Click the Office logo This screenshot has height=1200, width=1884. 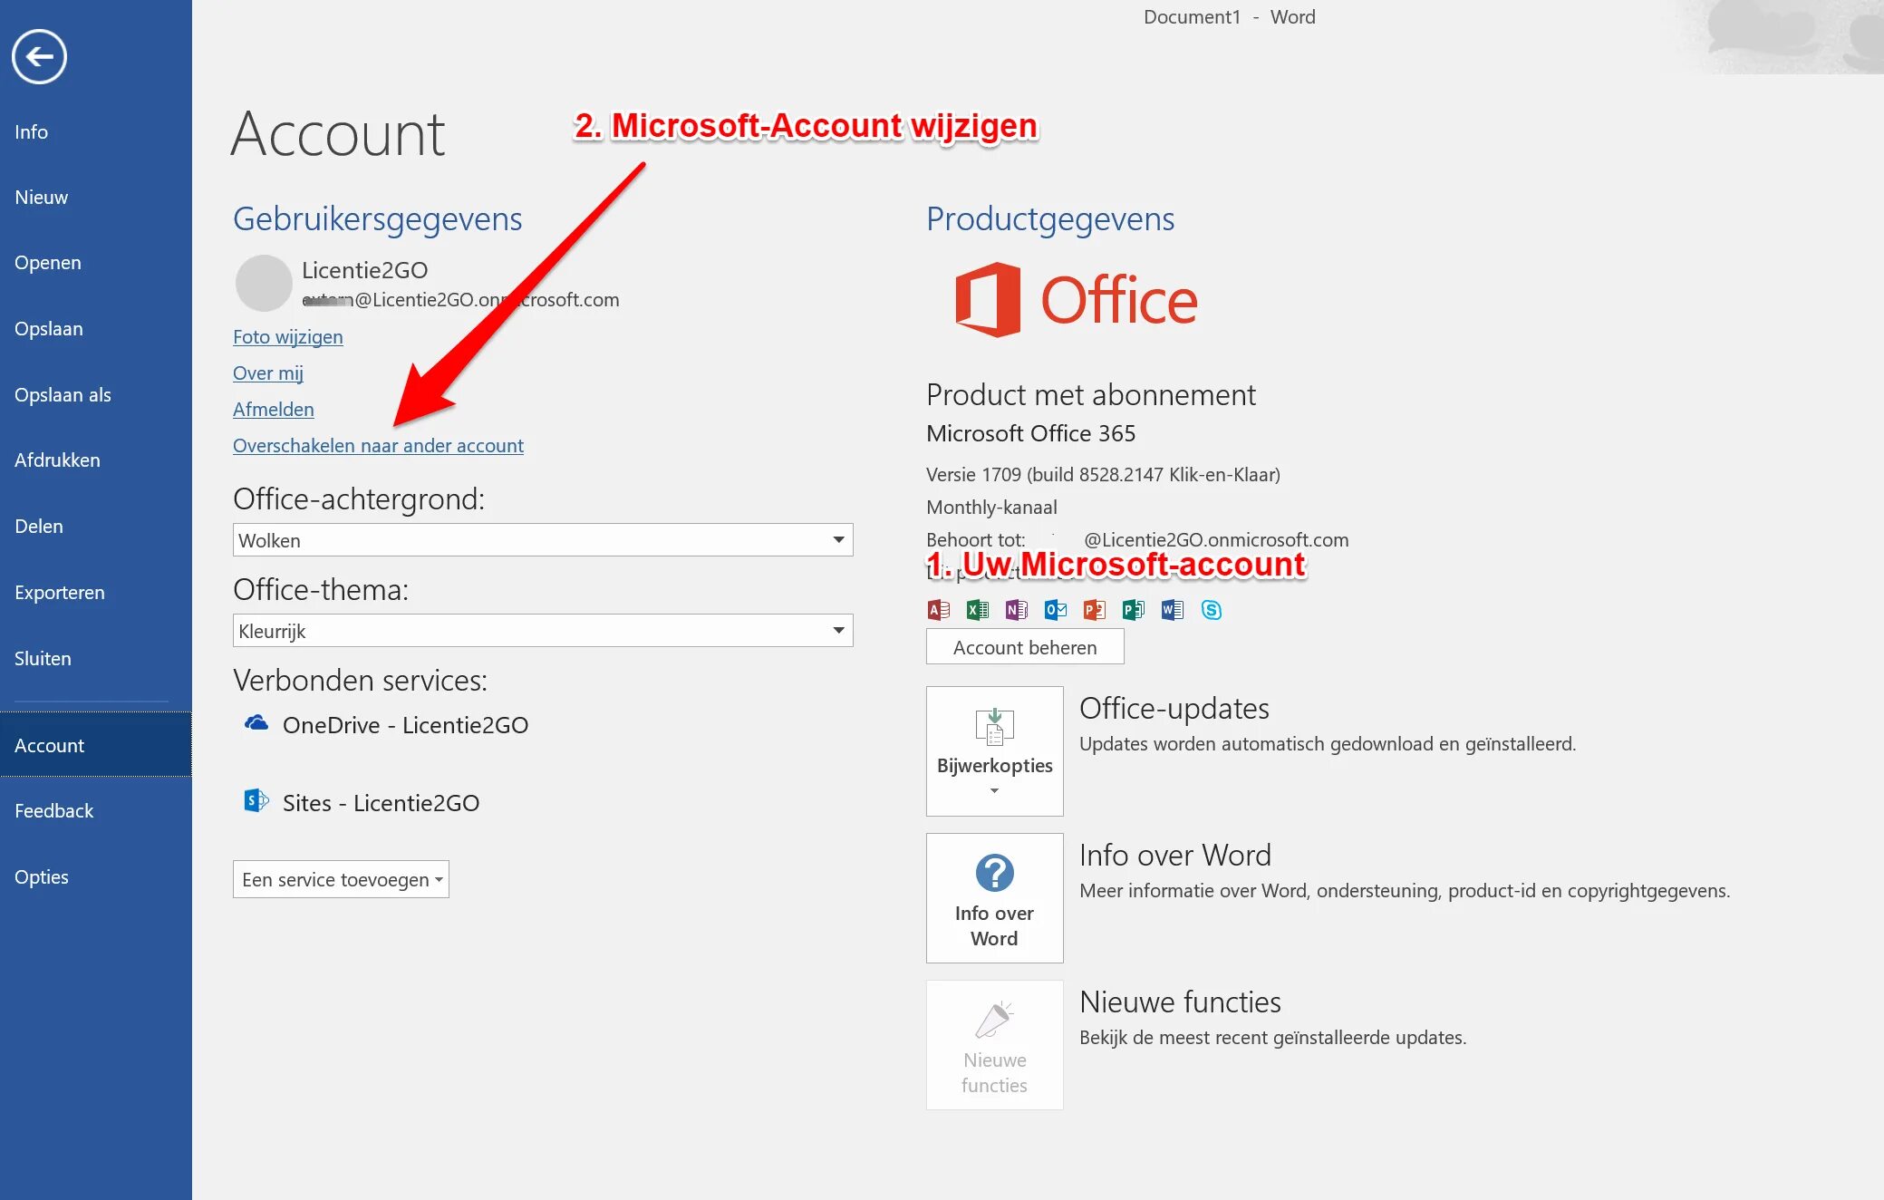click(1077, 300)
